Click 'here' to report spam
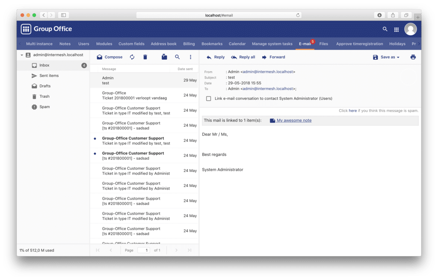The width and height of the screenshot is (438, 280). (x=352, y=111)
